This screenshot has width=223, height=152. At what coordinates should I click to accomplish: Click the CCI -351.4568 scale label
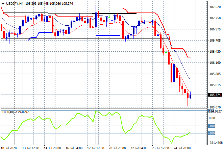(x=215, y=143)
